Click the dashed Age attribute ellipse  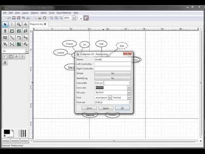122,46
